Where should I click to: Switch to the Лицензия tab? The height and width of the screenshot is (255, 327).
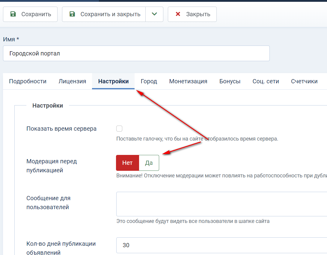[72, 81]
